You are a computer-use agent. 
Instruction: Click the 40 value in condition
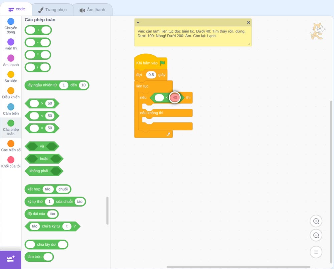click(x=175, y=97)
